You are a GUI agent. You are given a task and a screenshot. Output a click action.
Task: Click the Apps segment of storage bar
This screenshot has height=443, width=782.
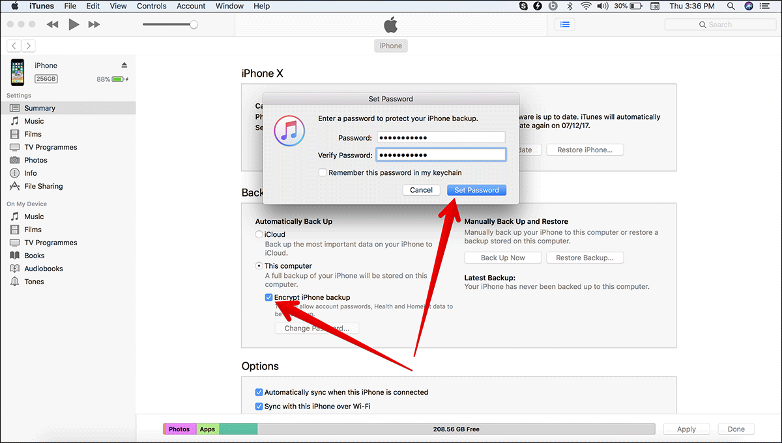207,429
